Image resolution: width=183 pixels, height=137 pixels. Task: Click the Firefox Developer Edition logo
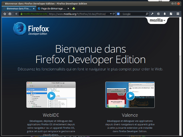[31, 29]
